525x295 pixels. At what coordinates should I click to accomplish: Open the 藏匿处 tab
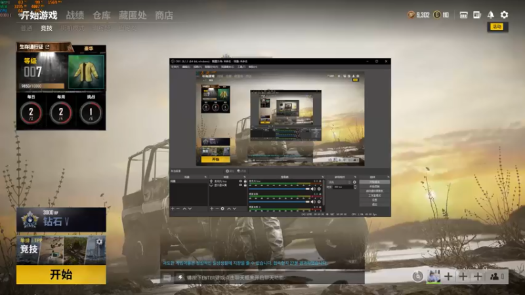click(133, 15)
